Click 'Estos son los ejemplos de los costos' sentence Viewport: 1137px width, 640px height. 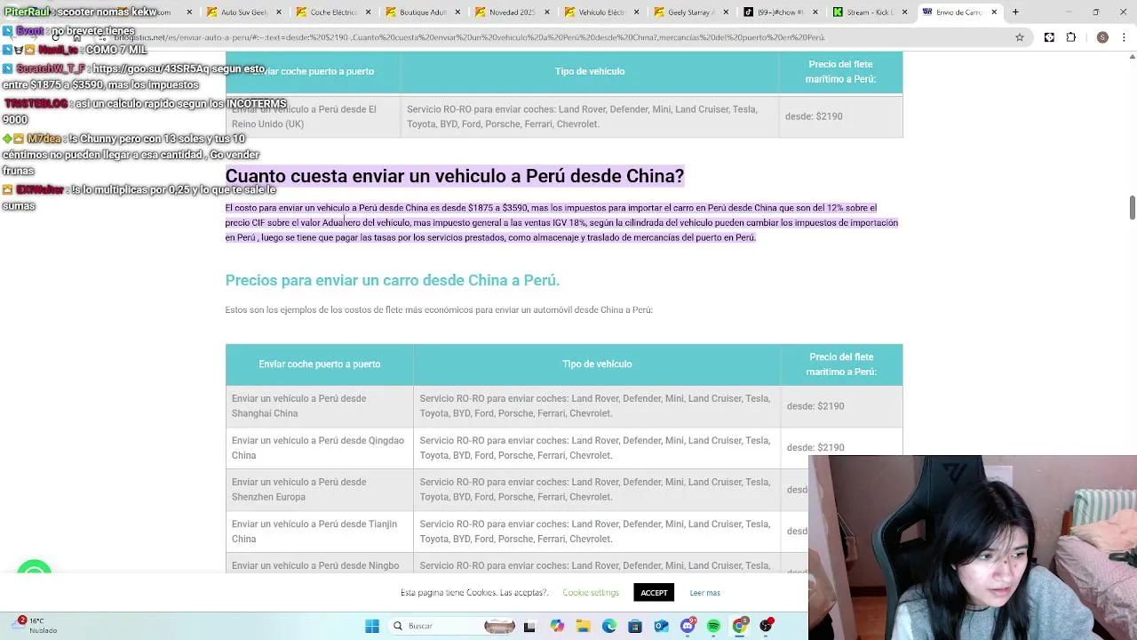click(x=439, y=310)
